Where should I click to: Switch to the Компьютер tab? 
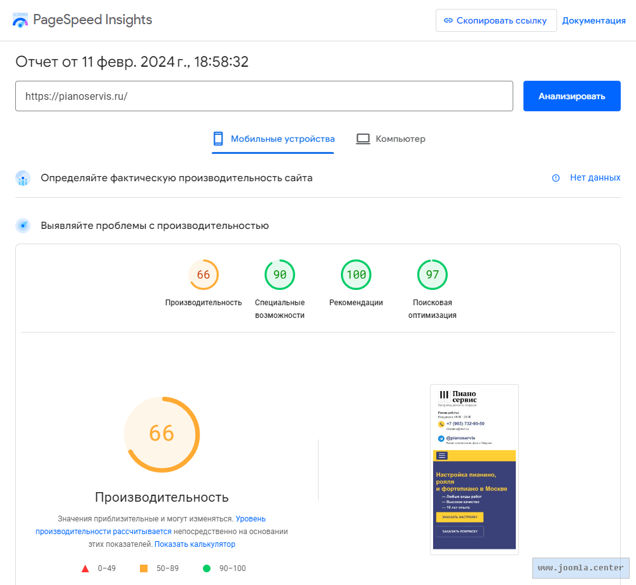(x=391, y=139)
